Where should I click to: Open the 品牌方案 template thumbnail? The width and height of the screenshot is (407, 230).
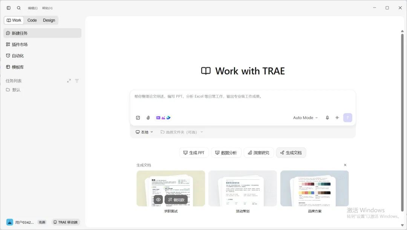point(314,188)
